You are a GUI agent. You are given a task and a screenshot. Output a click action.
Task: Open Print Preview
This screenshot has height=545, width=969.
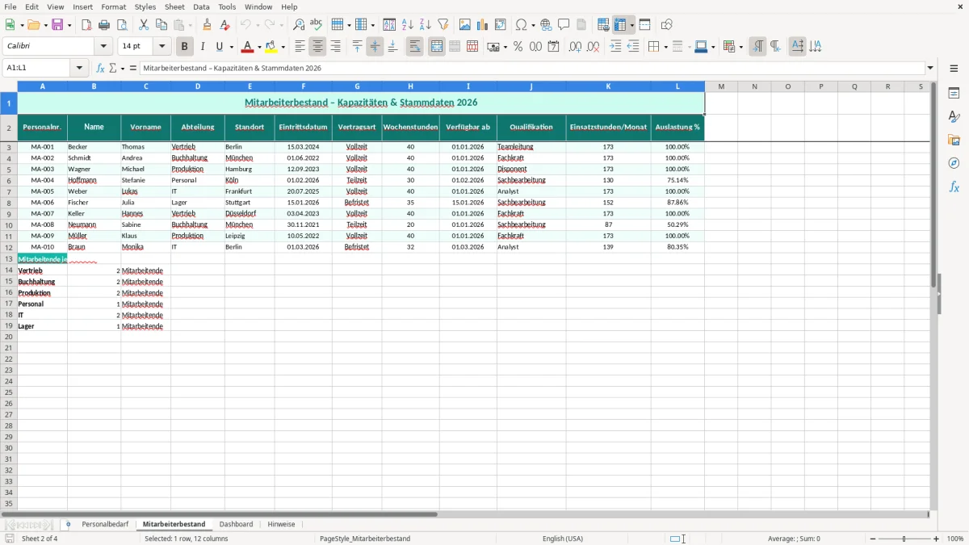[122, 25]
